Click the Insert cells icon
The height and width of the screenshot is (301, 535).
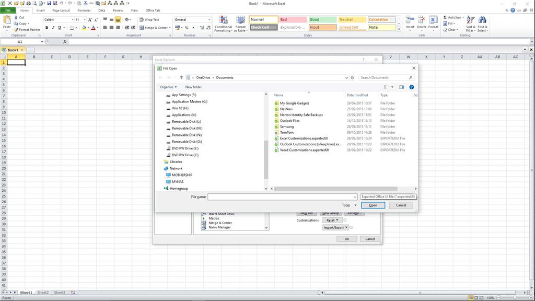(410, 20)
